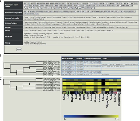Click the blue-to-yellow heatmap scale bar

tap(91, 116)
